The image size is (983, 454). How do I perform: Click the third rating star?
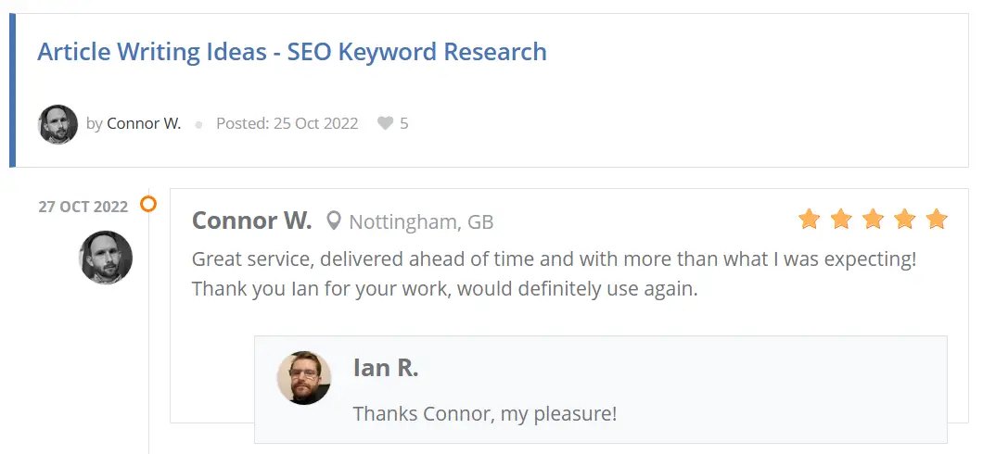click(x=873, y=220)
